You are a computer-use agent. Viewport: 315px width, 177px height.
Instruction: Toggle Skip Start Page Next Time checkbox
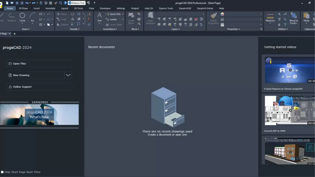(x=2, y=172)
